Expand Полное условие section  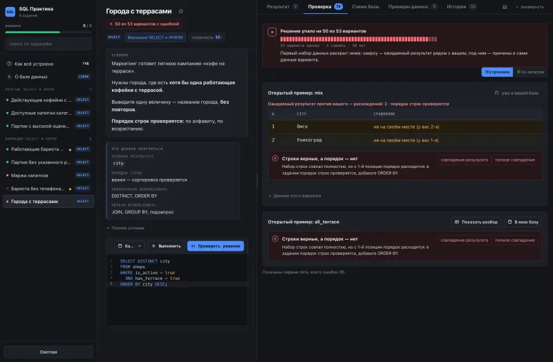(x=125, y=228)
